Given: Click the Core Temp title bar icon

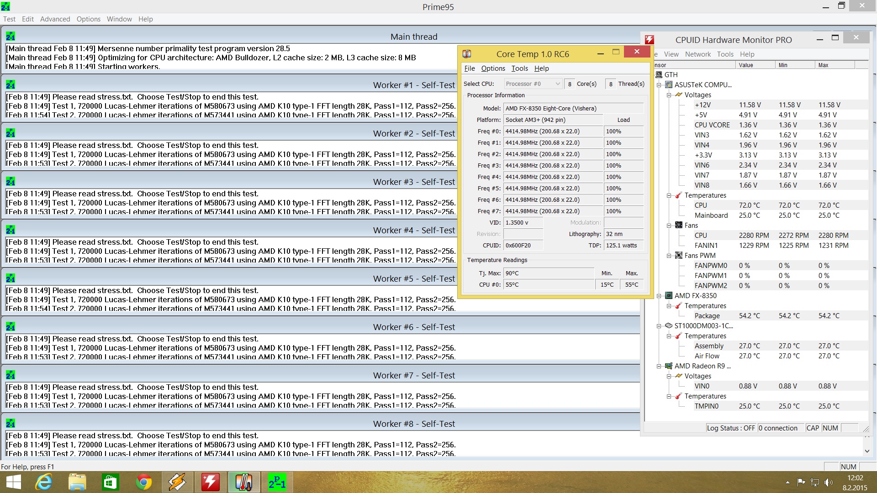Looking at the screenshot, I should point(467,53).
